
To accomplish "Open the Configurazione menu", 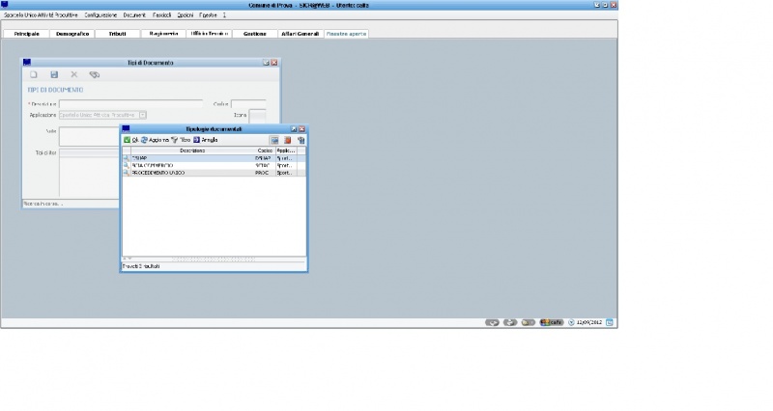I will coord(100,15).
